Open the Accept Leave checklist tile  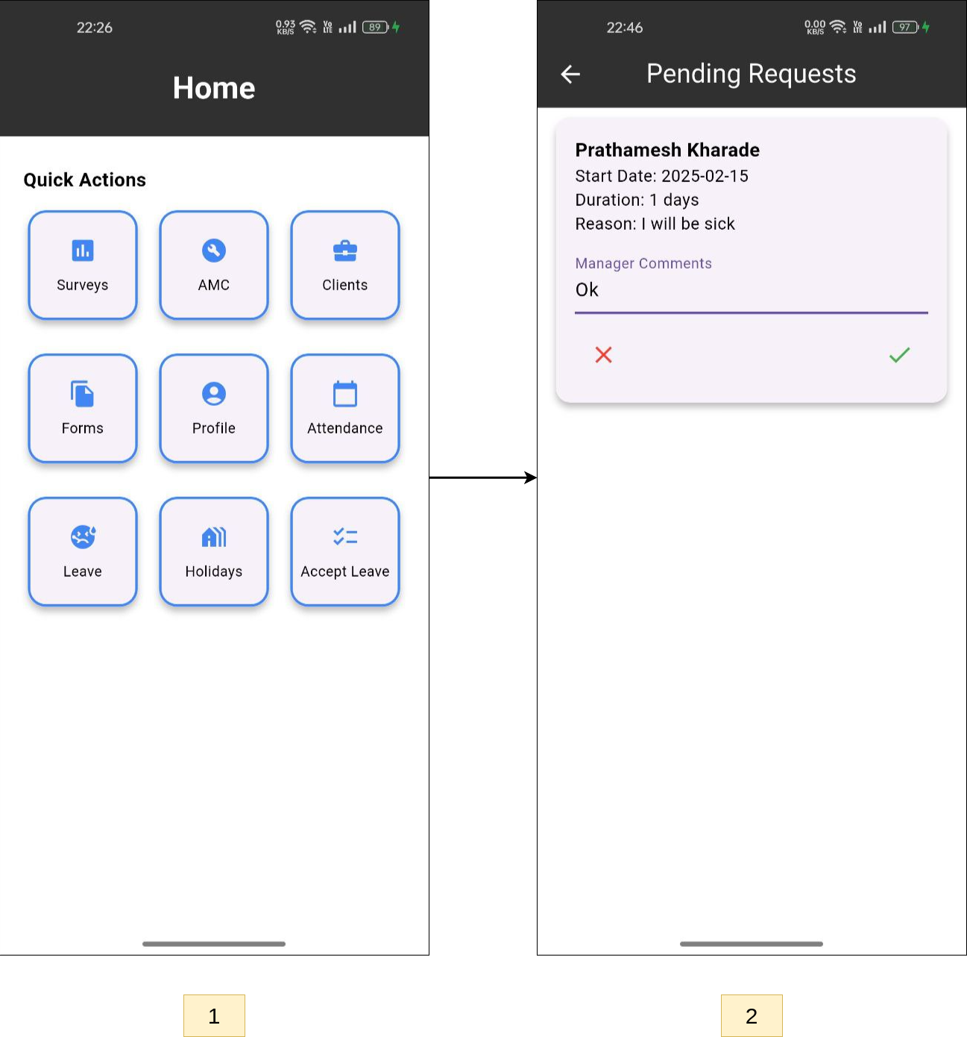coord(345,551)
